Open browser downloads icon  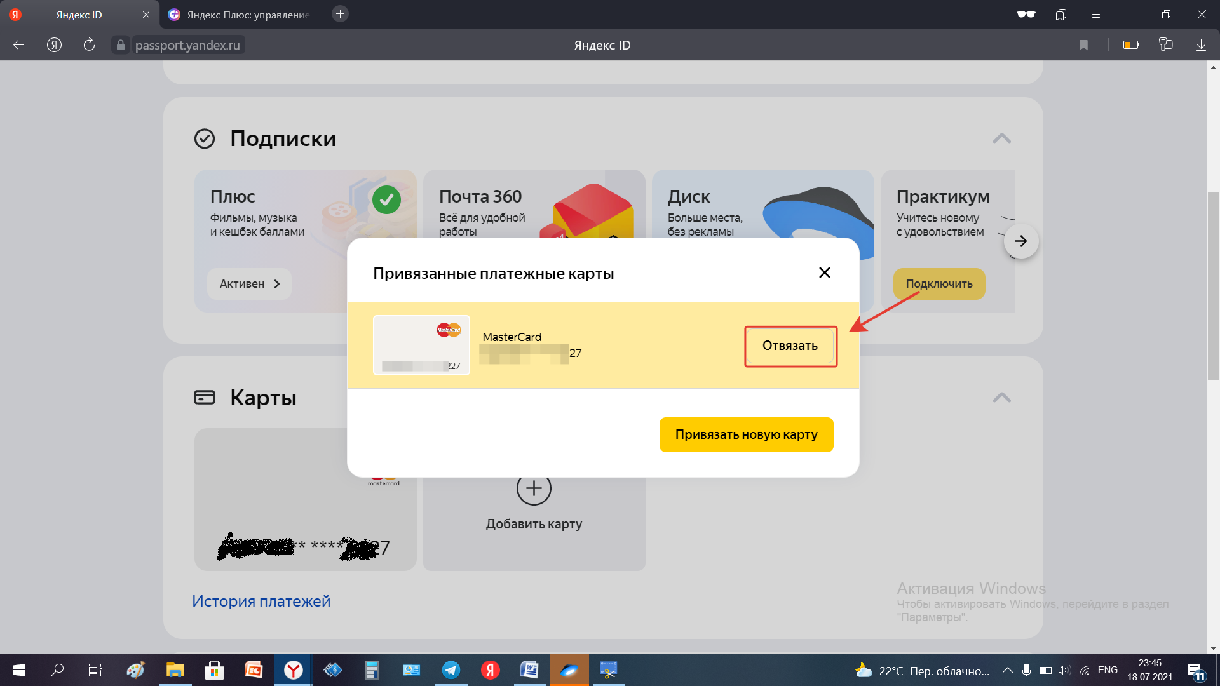coord(1201,45)
